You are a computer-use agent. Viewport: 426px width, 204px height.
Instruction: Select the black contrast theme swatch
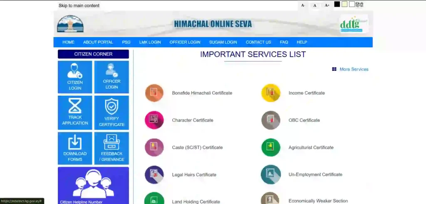[337, 4]
